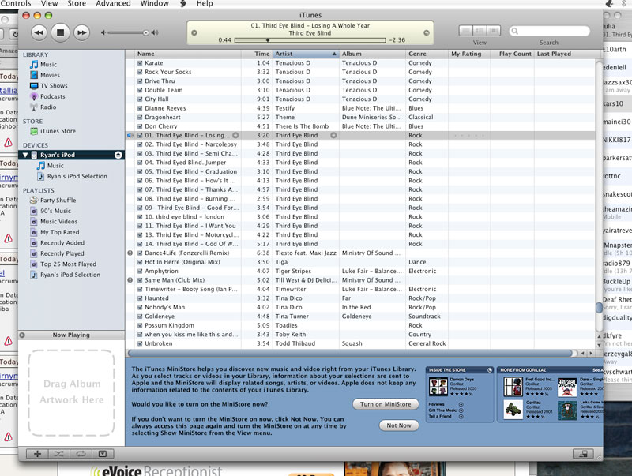
Task: Stop playback with the stop button
Action: (60, 32)
